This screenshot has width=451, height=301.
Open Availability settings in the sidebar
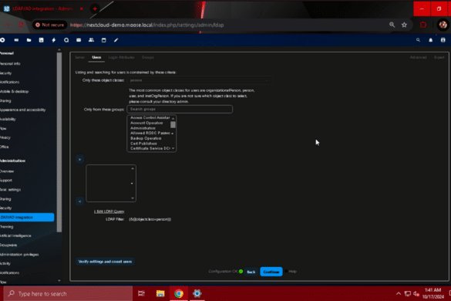8,119
